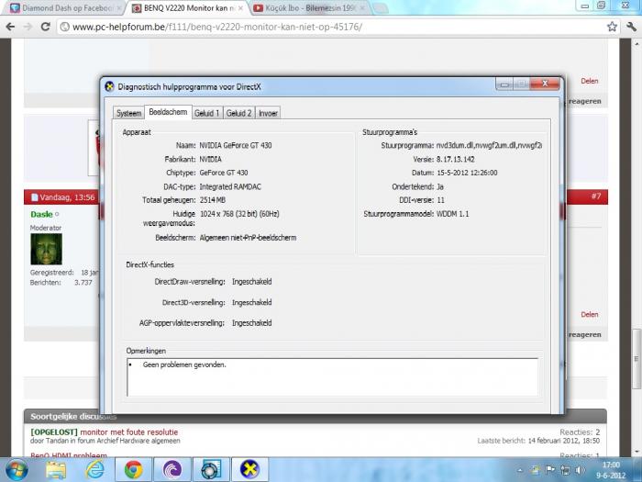Click the page vertical scrollbar thumb
The width and height of the screenshot is (642, 482).
tap(636, 359)
